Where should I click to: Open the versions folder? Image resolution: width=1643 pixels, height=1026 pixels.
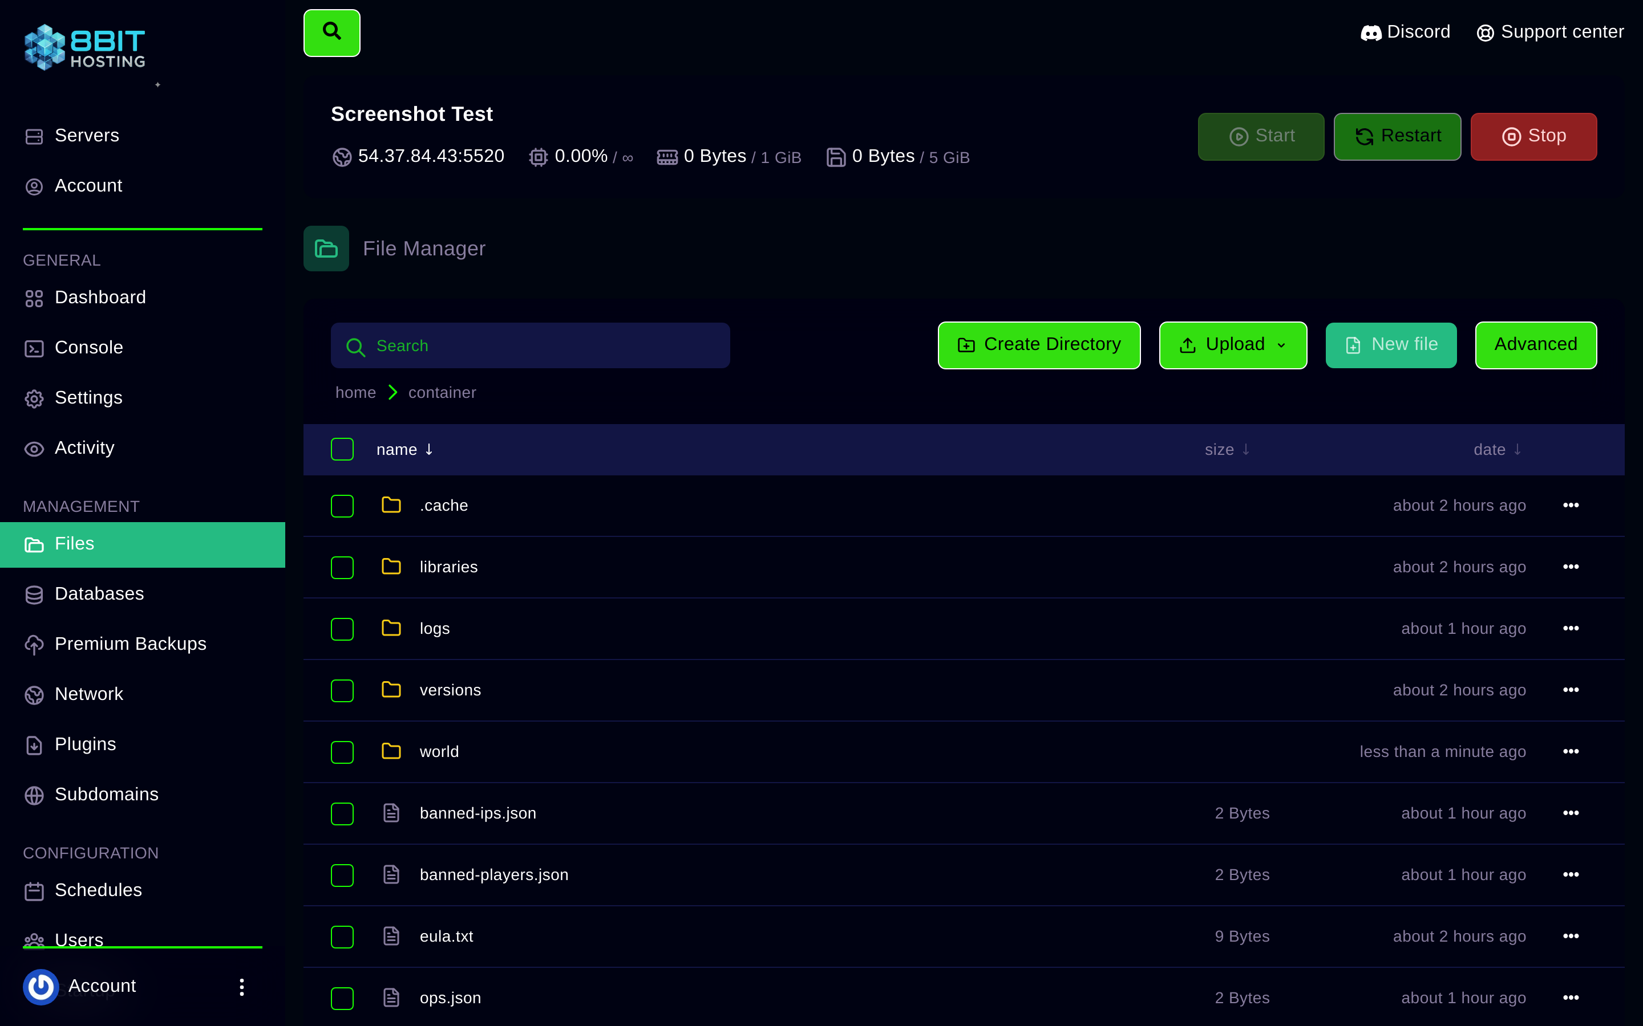click(x=450, y=690)
